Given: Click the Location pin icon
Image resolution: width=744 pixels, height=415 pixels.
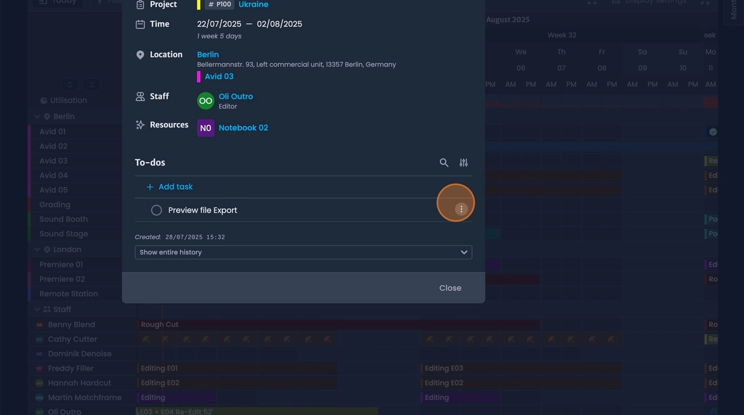Looking at the screenshot, I should click(140, 54).
